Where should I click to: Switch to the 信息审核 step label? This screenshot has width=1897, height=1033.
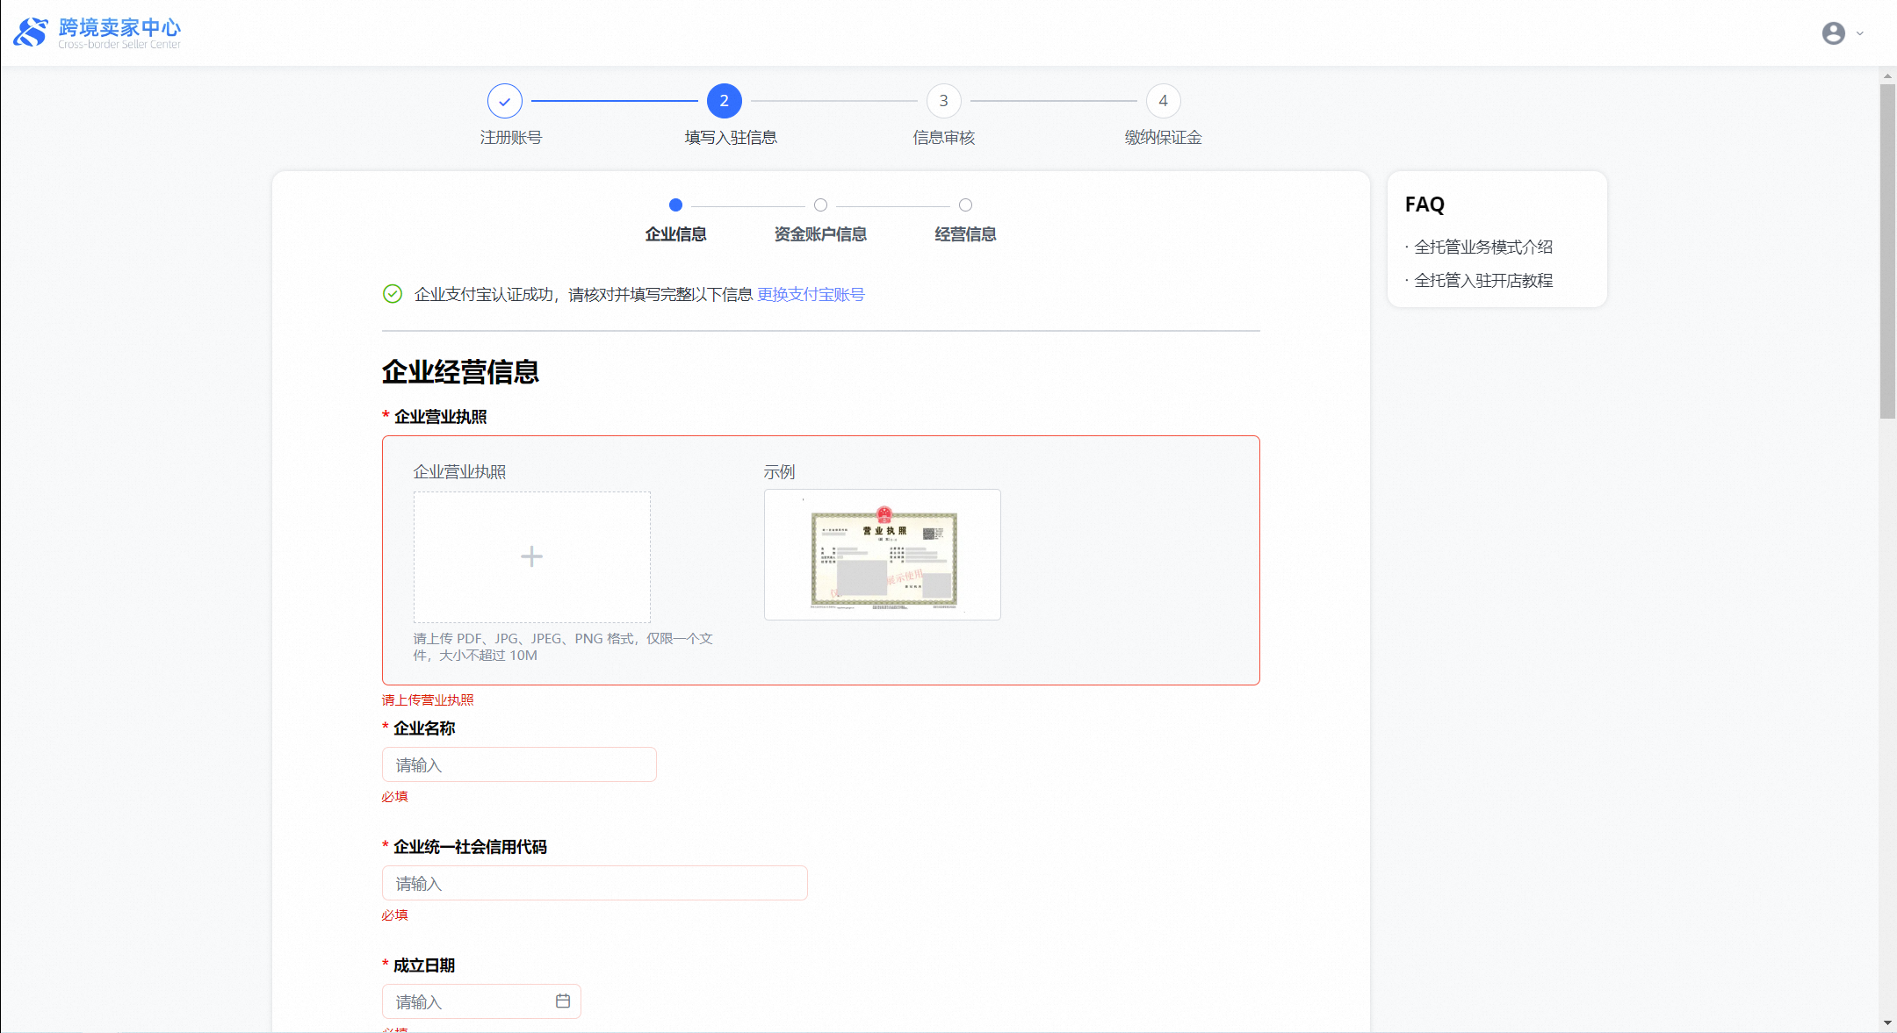pos(943,137)
